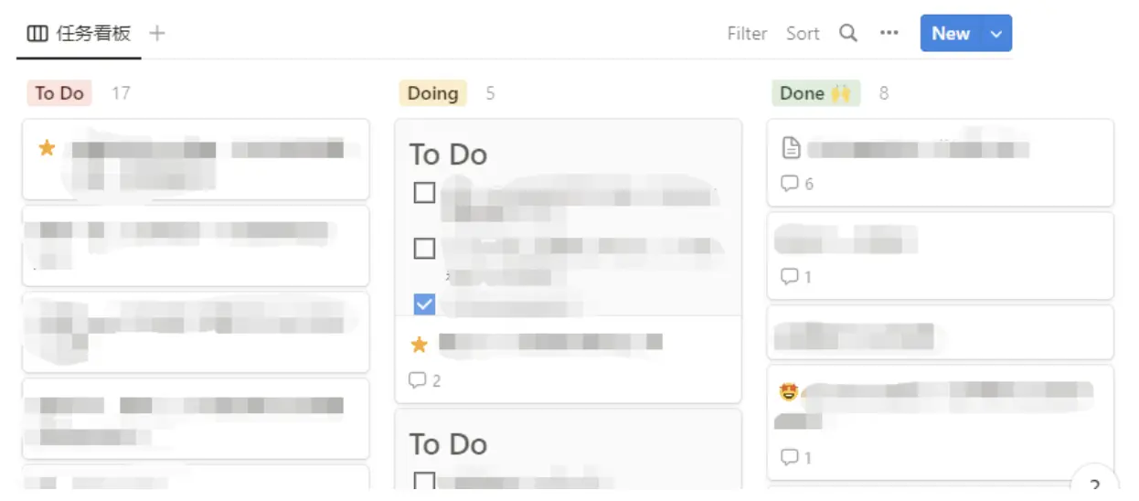Open the comment icon showing 2 comments

(x=418, y=380)
